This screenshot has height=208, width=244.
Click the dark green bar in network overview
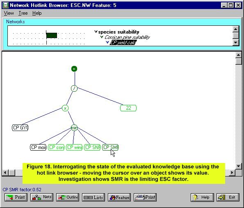(x=52, y=35)
